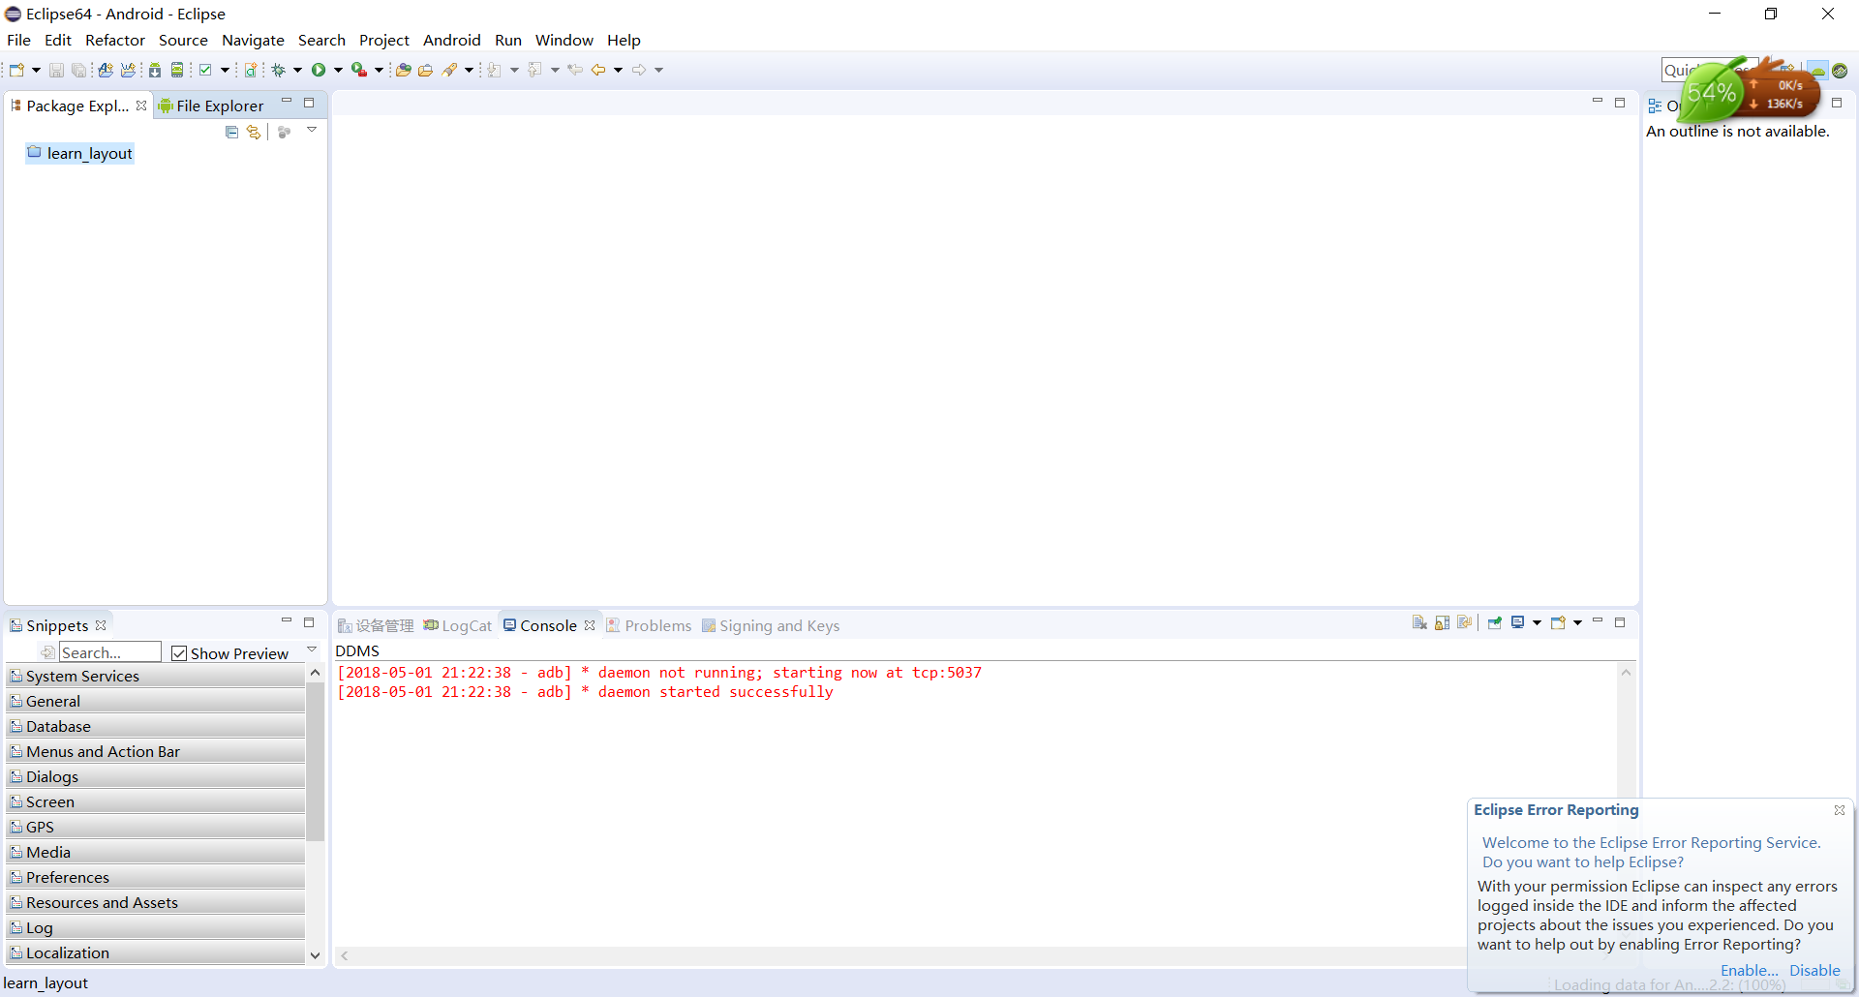The width and height of the screenshot is (1859, 997).
Task: Open the Open Console dropdown arrow
Action: [1577, 622]
